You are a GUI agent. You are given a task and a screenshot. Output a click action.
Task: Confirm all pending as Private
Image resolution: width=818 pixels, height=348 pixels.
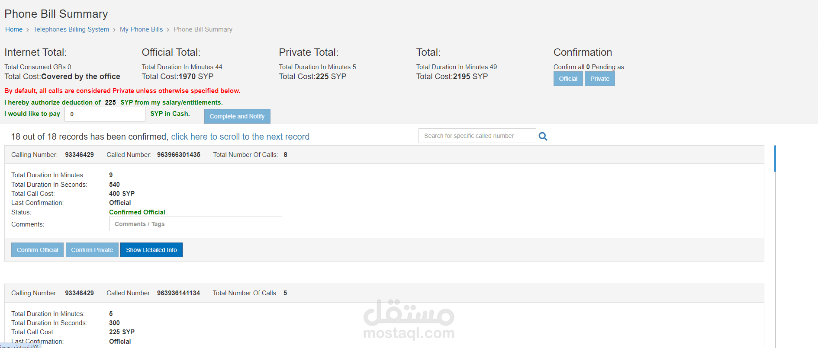(x=599, y=79)
